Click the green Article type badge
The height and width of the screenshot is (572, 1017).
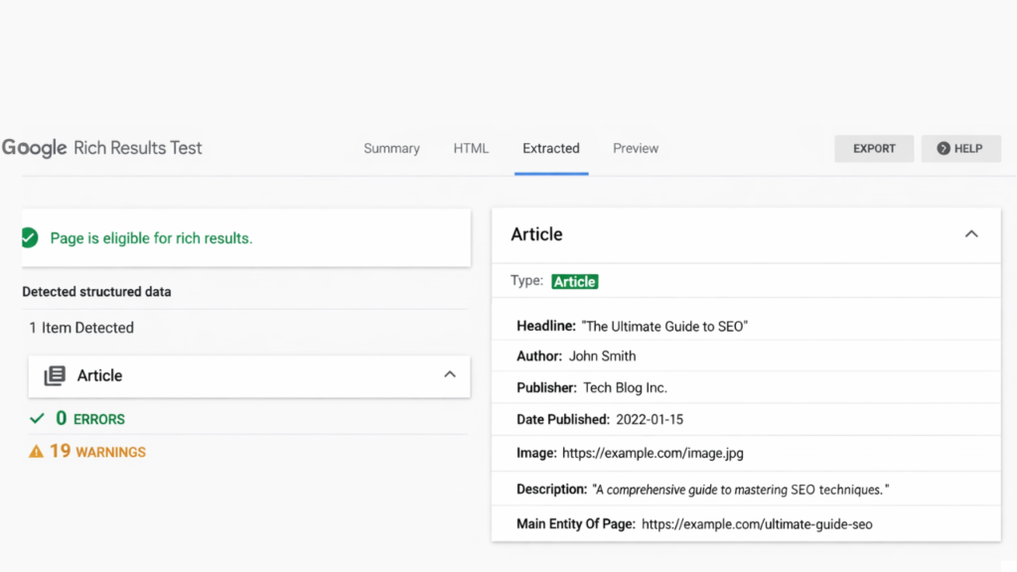click(574, 281)
